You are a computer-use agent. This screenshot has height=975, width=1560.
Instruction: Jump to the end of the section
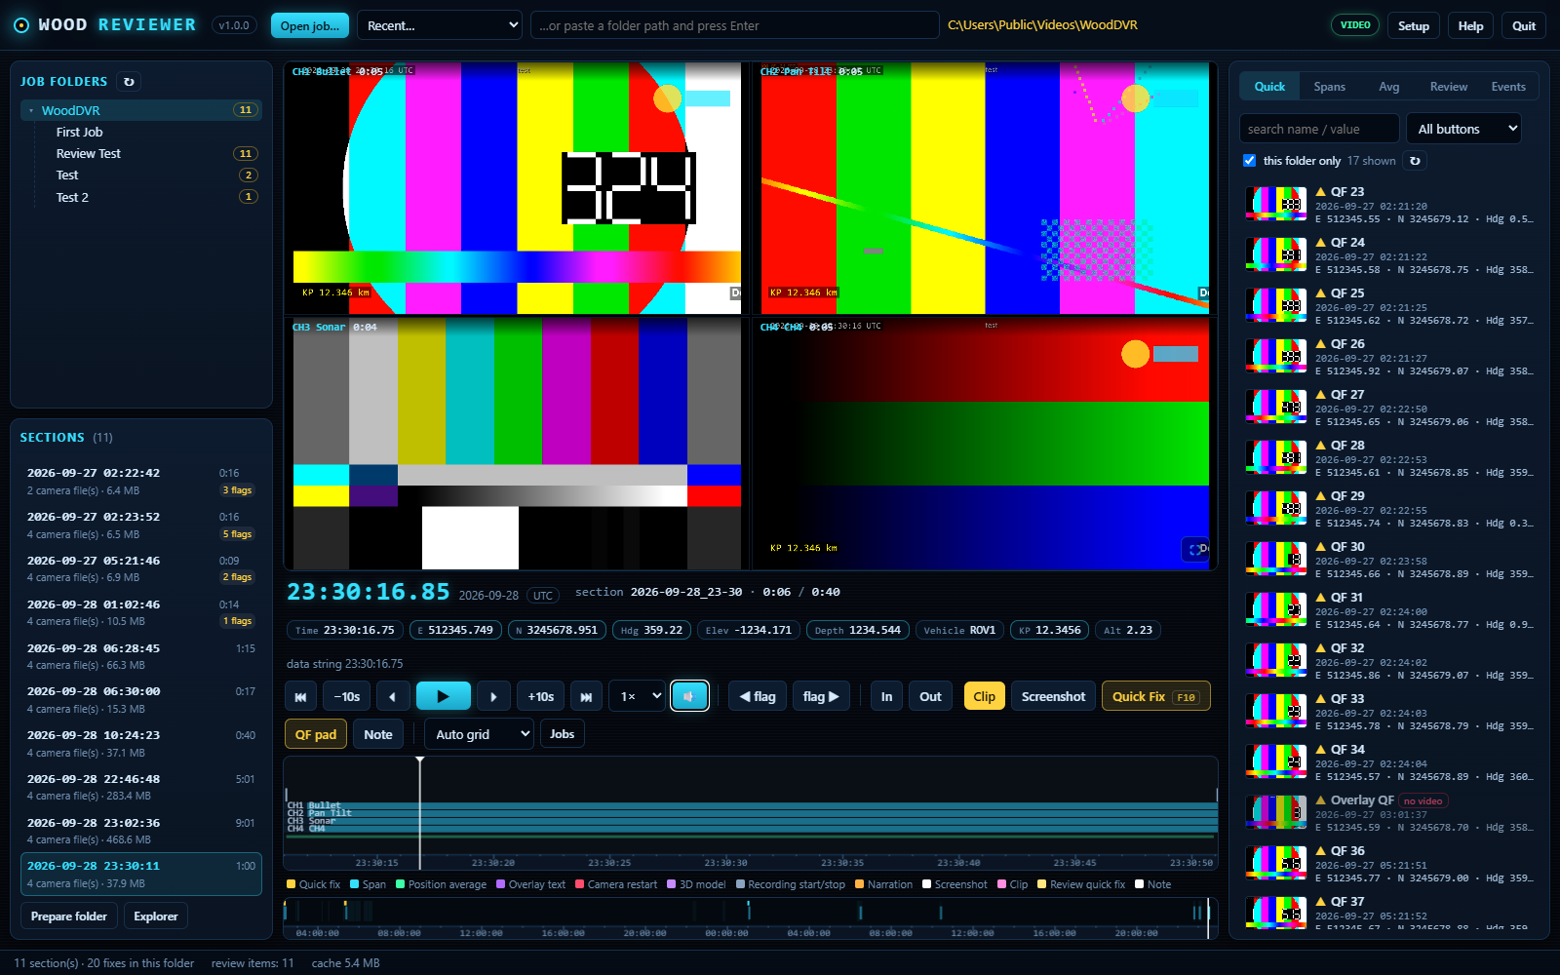pos(586,696)
